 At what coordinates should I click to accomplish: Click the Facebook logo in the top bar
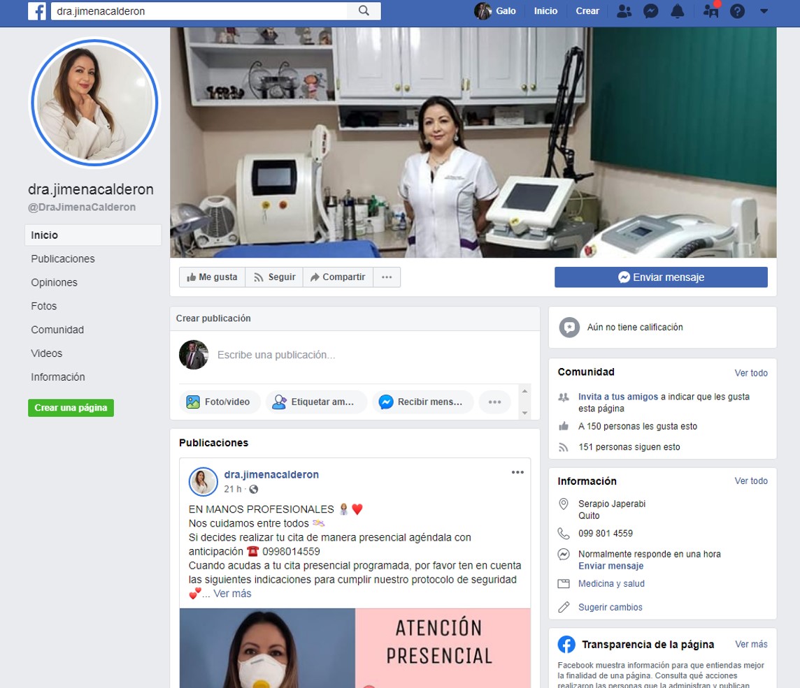coord(37,10)
